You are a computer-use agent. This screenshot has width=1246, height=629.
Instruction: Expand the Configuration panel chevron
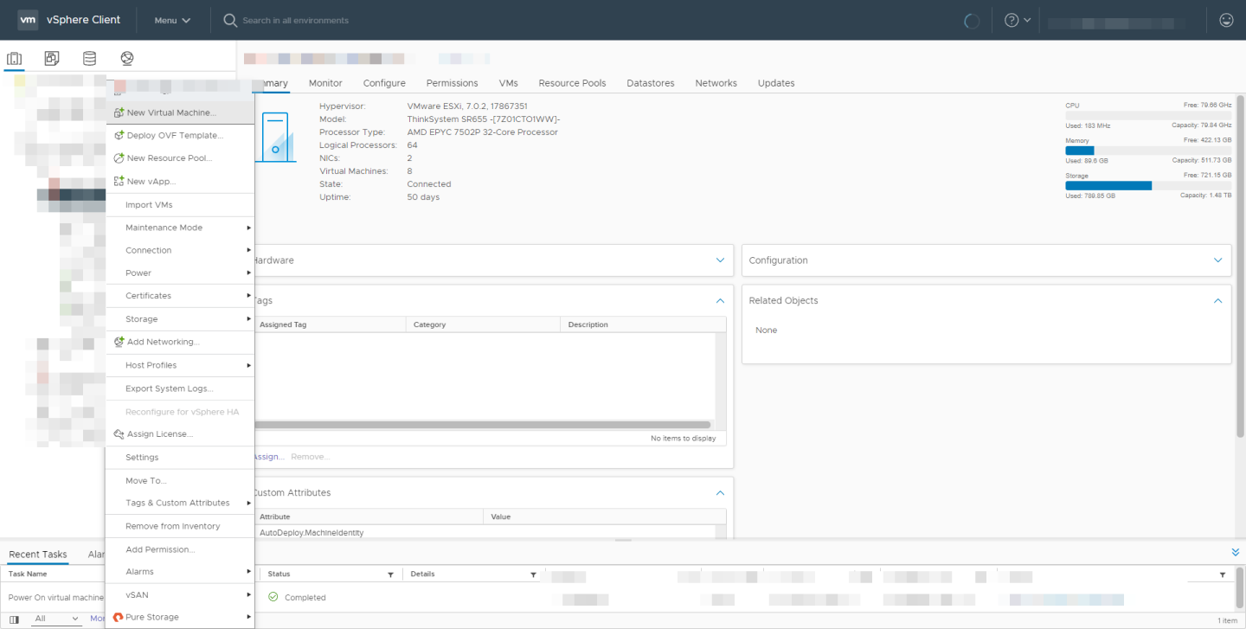pos(1218,260)
